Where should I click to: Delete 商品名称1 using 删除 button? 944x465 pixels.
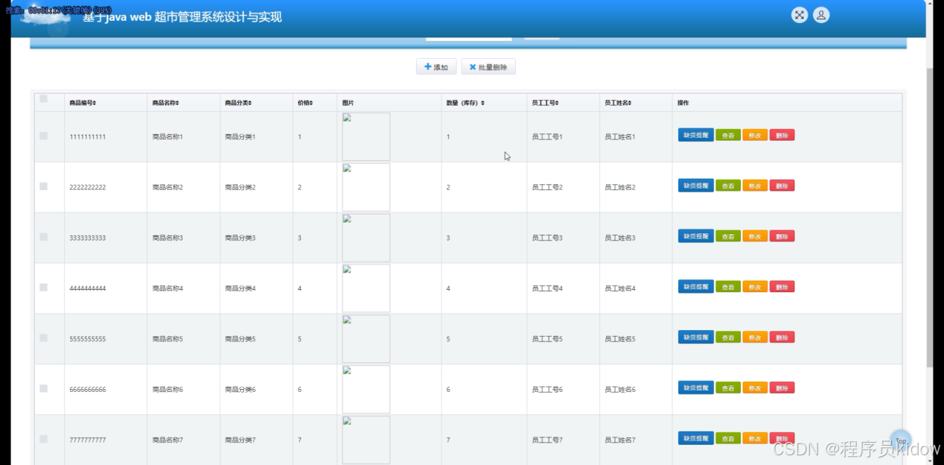(782, 135)
